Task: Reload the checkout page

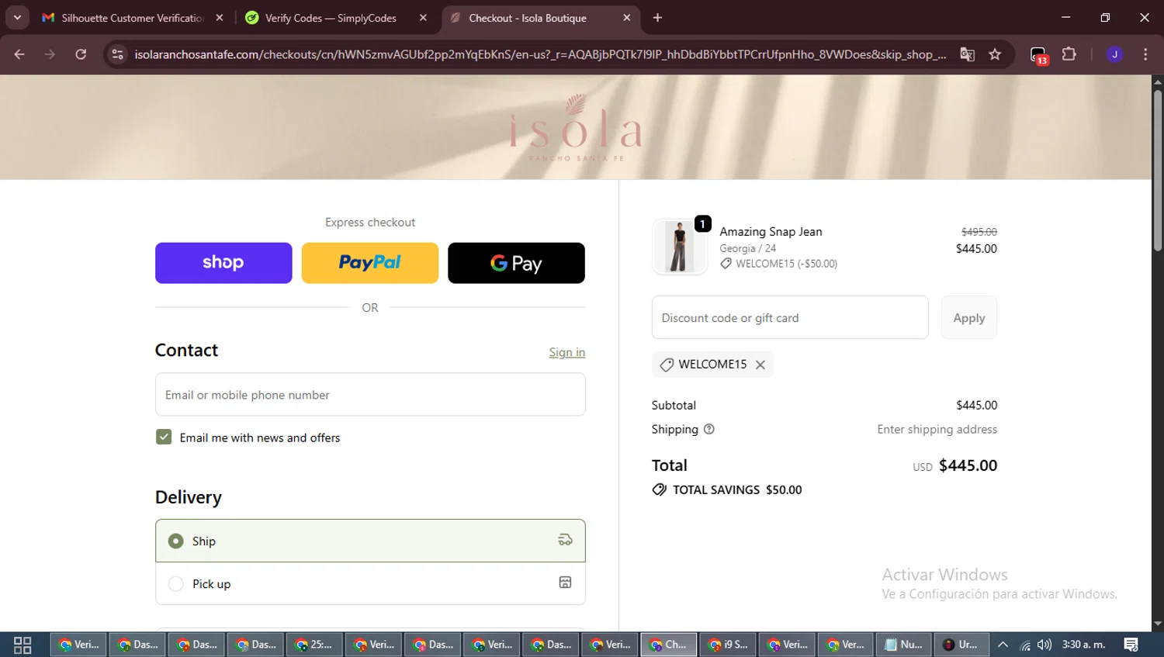Action: pos(81,54)
